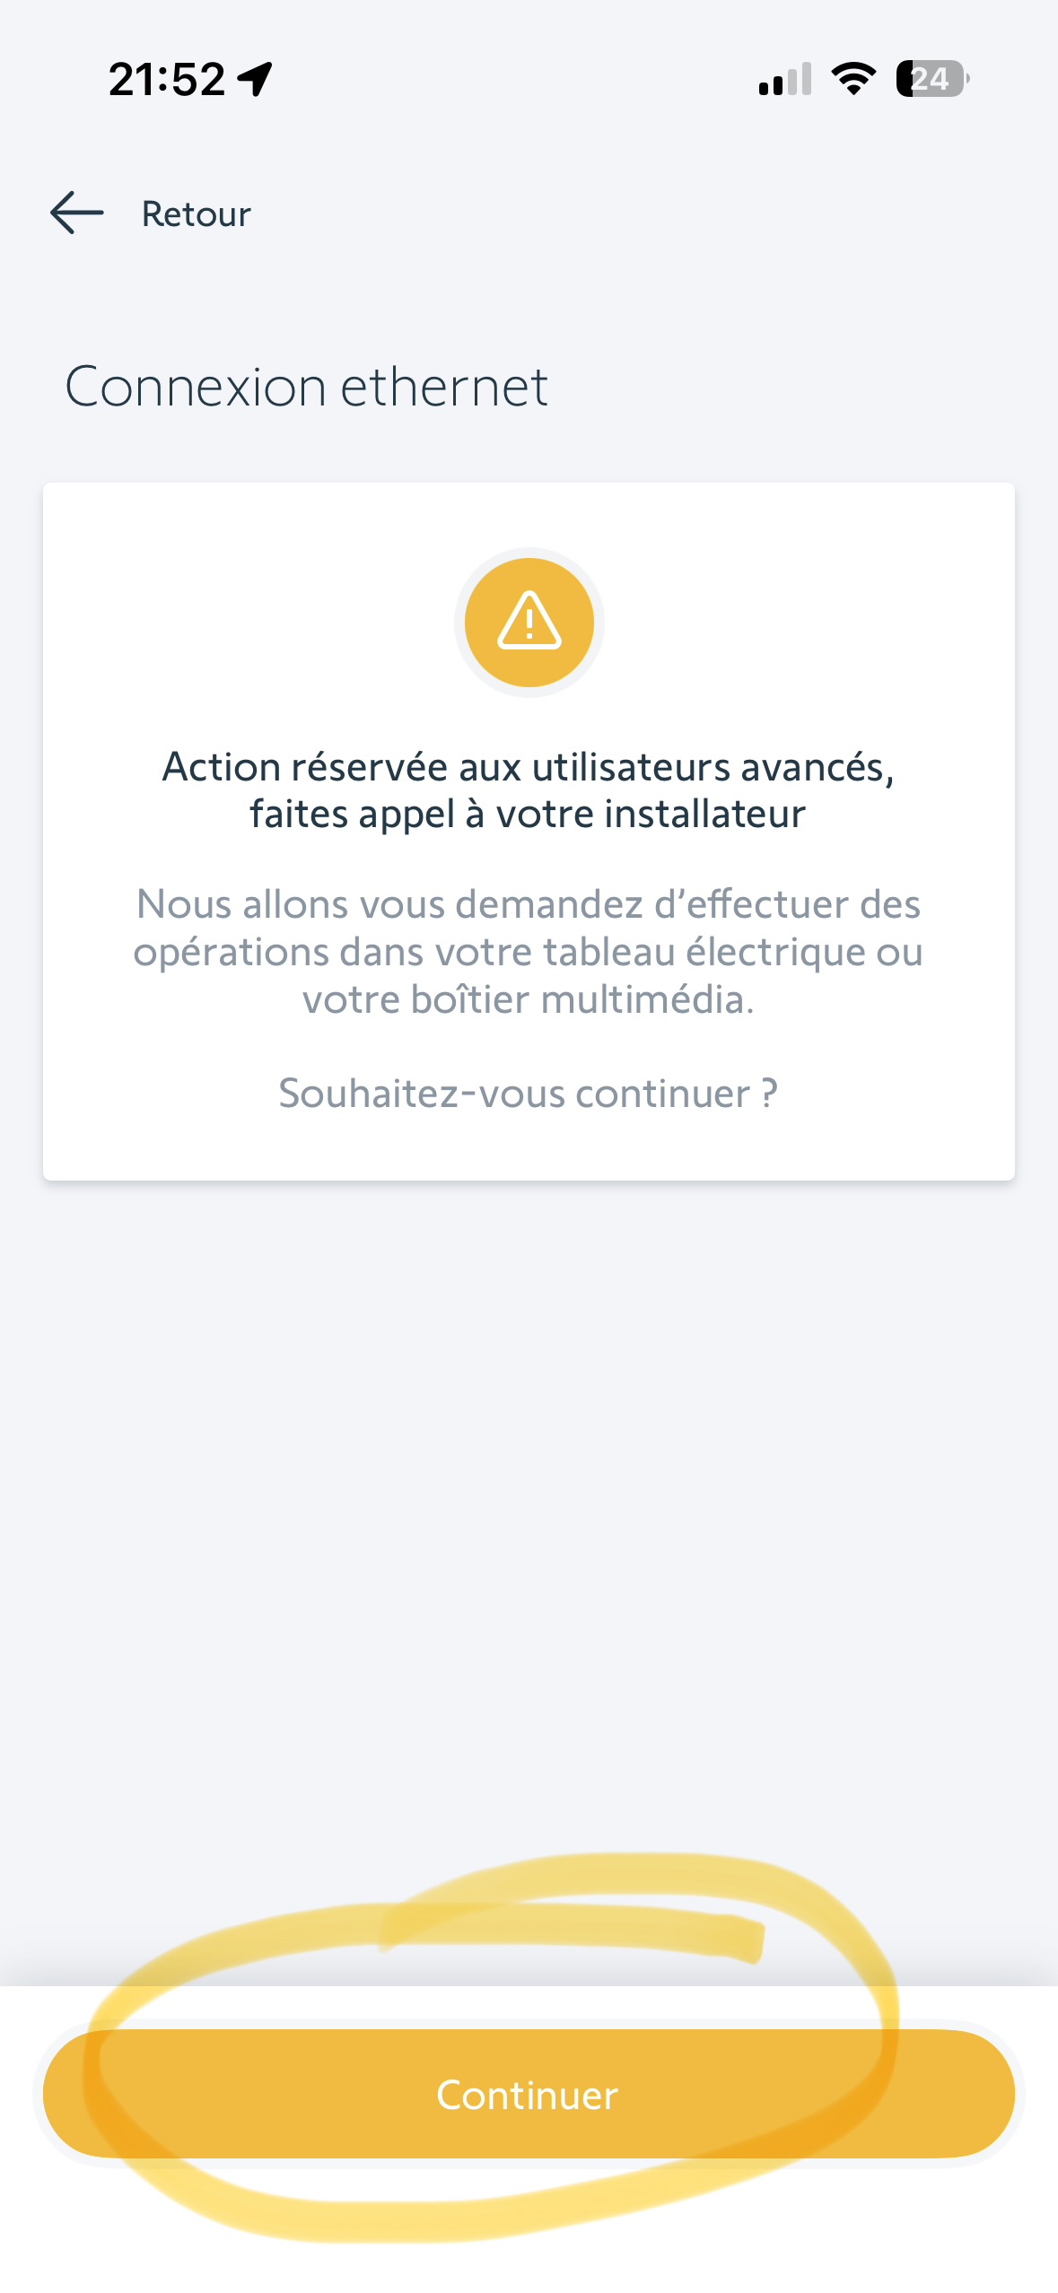1058x2293 pixels.
Task: Tap the back arrow icon
Action: click(x=77, y=214)
